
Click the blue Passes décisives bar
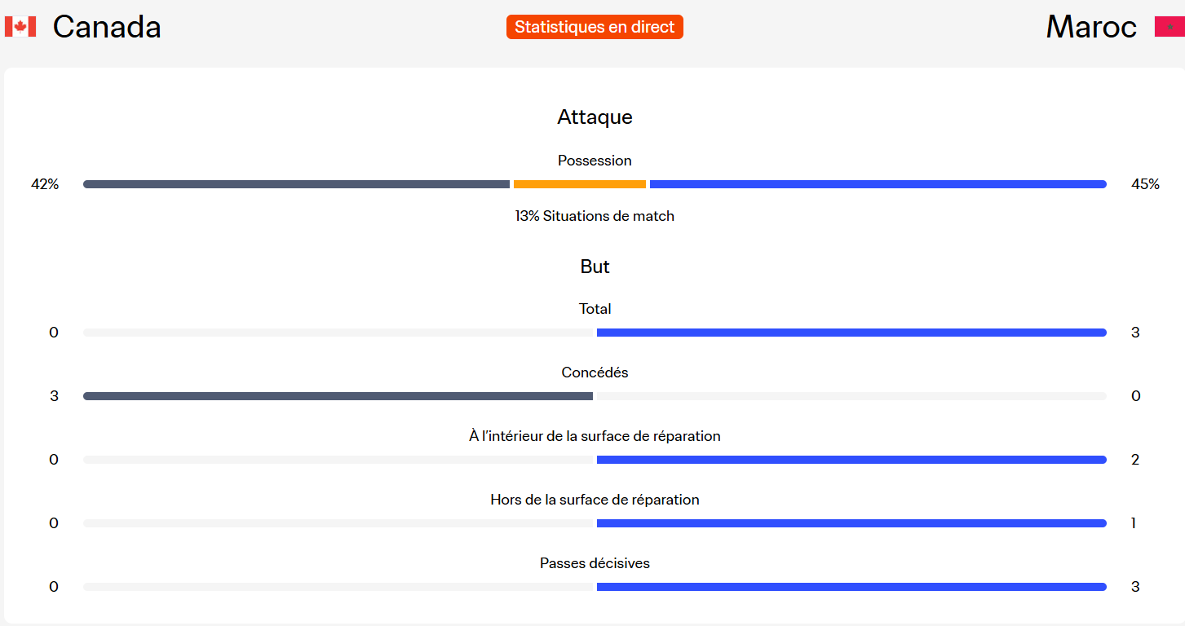[851, 587]
